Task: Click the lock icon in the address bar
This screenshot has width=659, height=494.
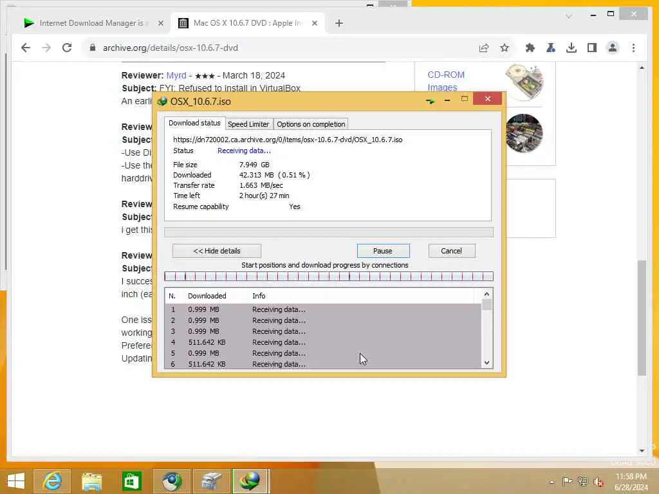Action: coord(93,48)
